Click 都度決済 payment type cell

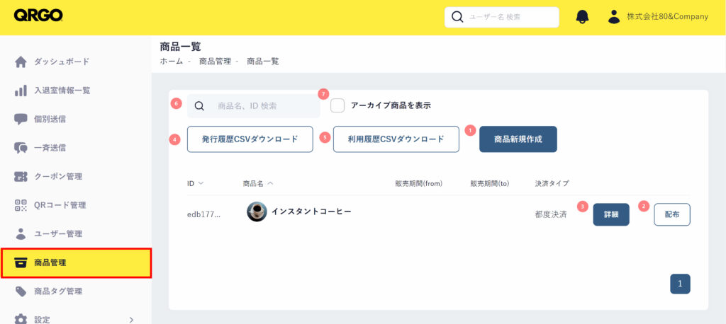tap(551, 215)
